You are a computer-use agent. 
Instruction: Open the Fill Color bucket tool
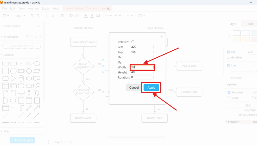[86, 16]
